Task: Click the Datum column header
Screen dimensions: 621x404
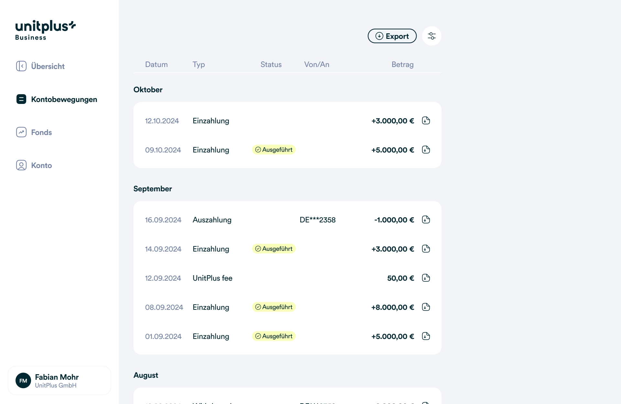Action: coord(156,64)
